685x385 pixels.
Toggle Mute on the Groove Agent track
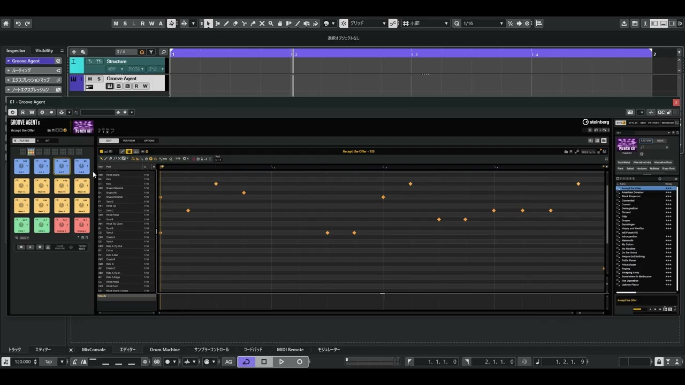(90, 79)
